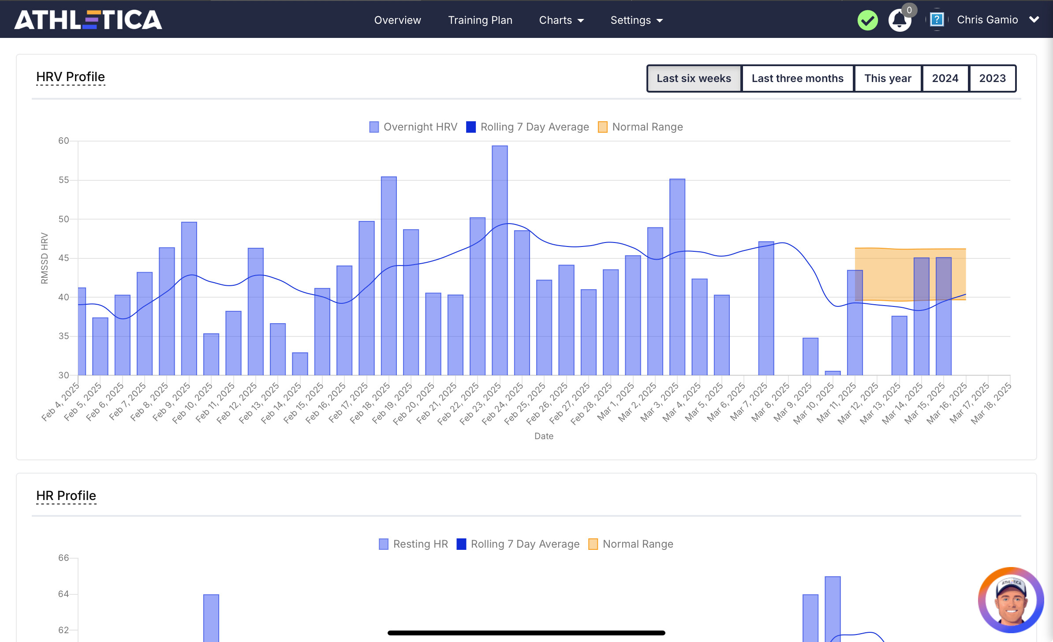The height and width of the screenshot is (642, 1053).
Task: Select the Last three months range
Action: (797, 78)
